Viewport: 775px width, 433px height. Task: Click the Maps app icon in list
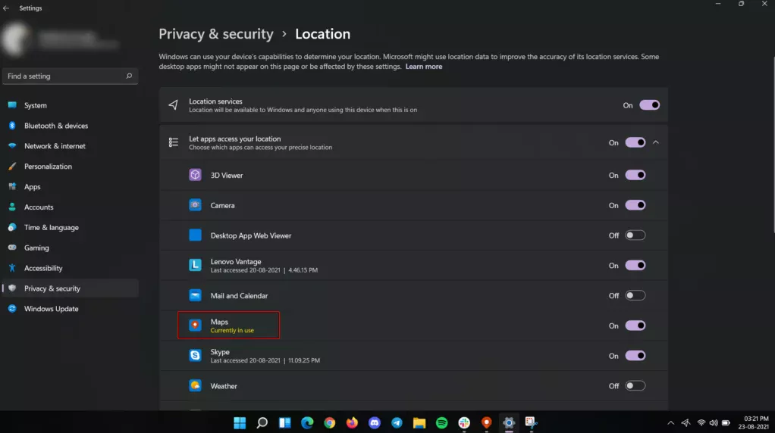[195, 326]
